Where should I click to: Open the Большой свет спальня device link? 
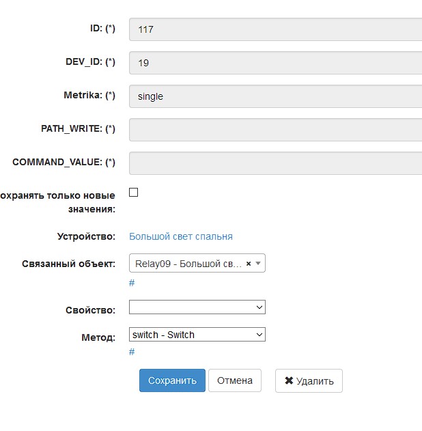pyautogui.click(x=181, y=236)
